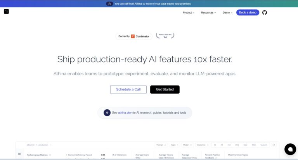This screenshot has height=160, width=298.
Task: Click the lock icon in the top banner
Action: pyautogui.click(x=109, y=3)
